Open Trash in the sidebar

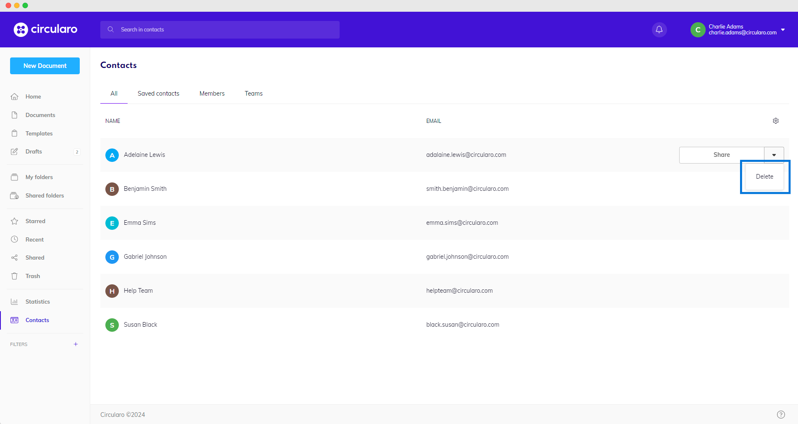[32, 276]
